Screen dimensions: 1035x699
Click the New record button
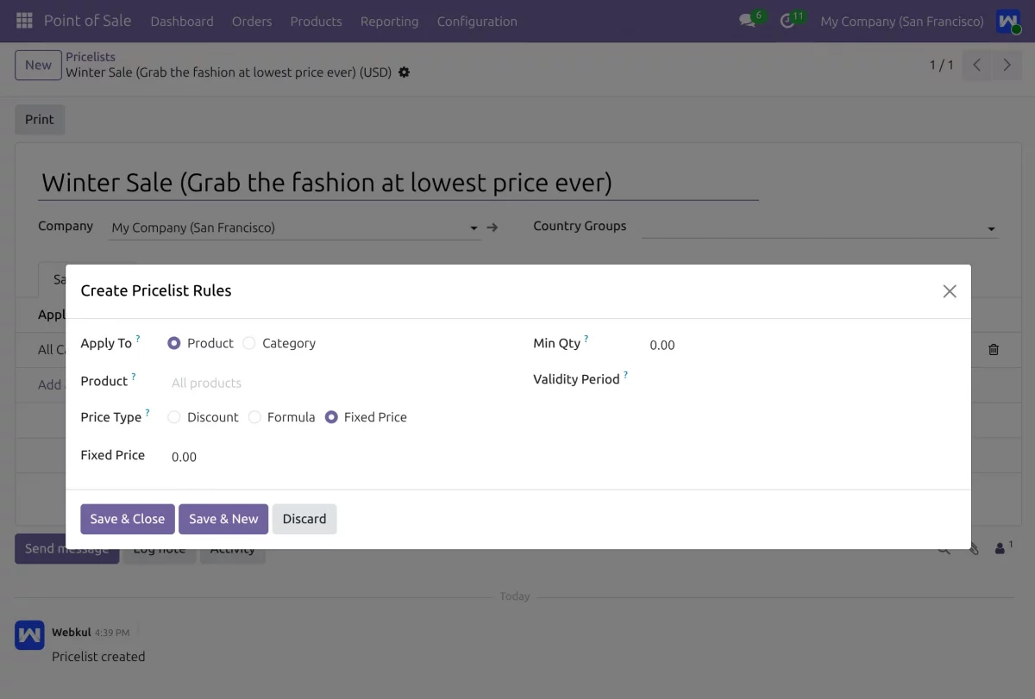click(38, 65)
